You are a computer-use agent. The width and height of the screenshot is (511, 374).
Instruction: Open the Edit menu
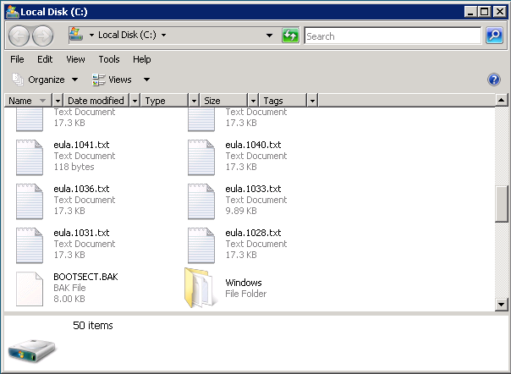click(x=45, y=59)
